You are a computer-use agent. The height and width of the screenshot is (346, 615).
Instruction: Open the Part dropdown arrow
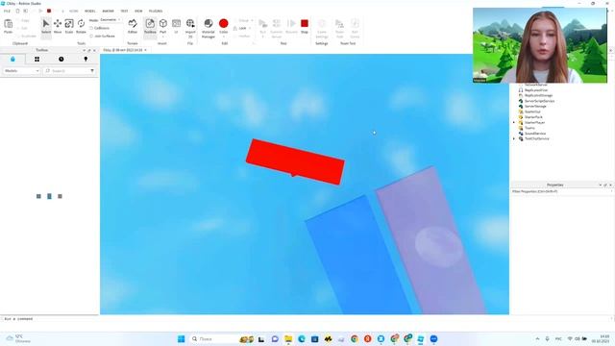[x=163, y=37]
